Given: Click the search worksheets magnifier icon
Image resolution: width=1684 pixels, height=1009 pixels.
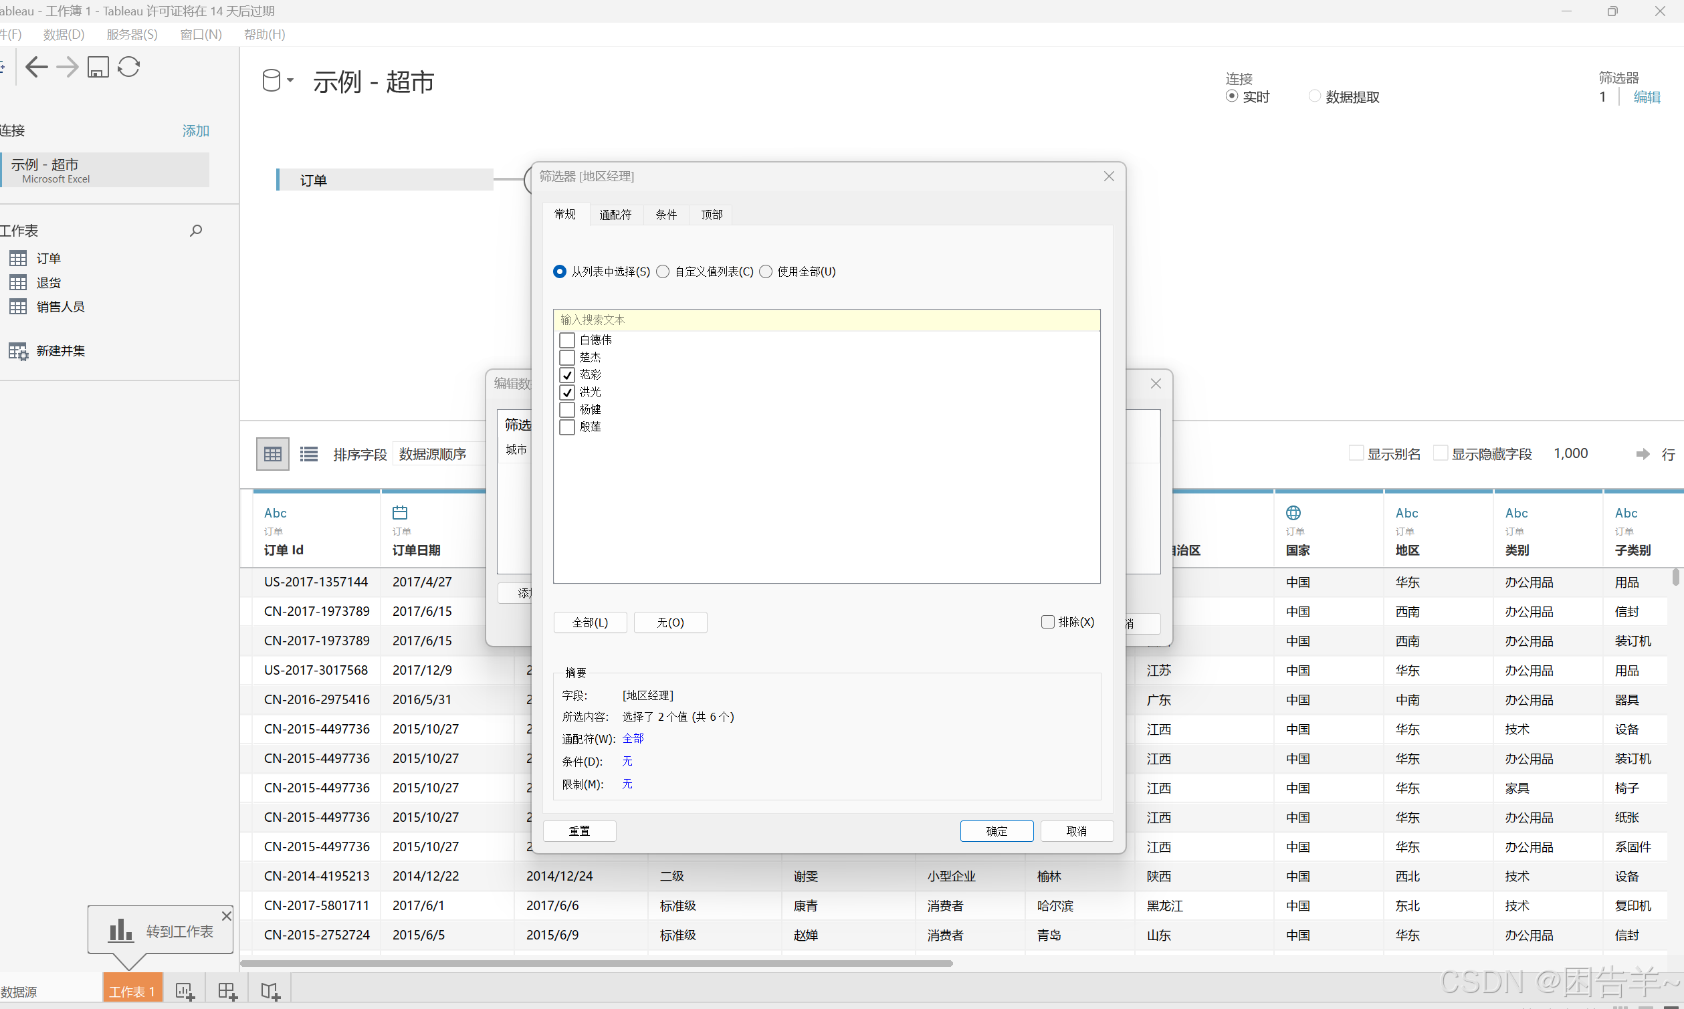Looking at the screenshot, I should tap(196, 231).
